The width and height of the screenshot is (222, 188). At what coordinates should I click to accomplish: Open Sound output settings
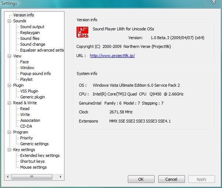pyautogui.click(x=32, y=27)
